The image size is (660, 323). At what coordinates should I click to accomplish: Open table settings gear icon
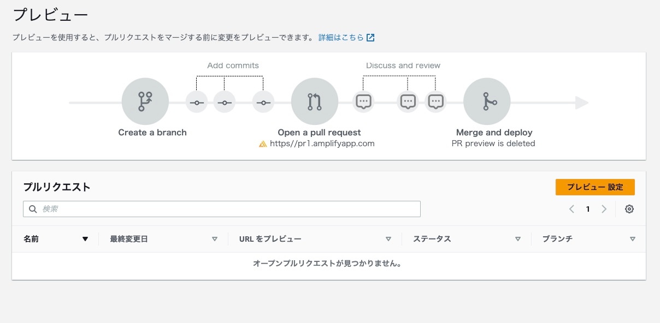coord(629,209)
